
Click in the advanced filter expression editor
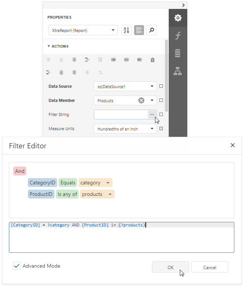(x=122, y=238)
